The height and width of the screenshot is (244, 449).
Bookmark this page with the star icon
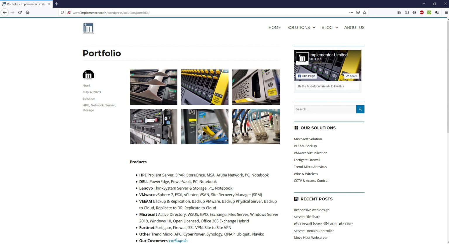pyautogui.click(x=364, y=13)
